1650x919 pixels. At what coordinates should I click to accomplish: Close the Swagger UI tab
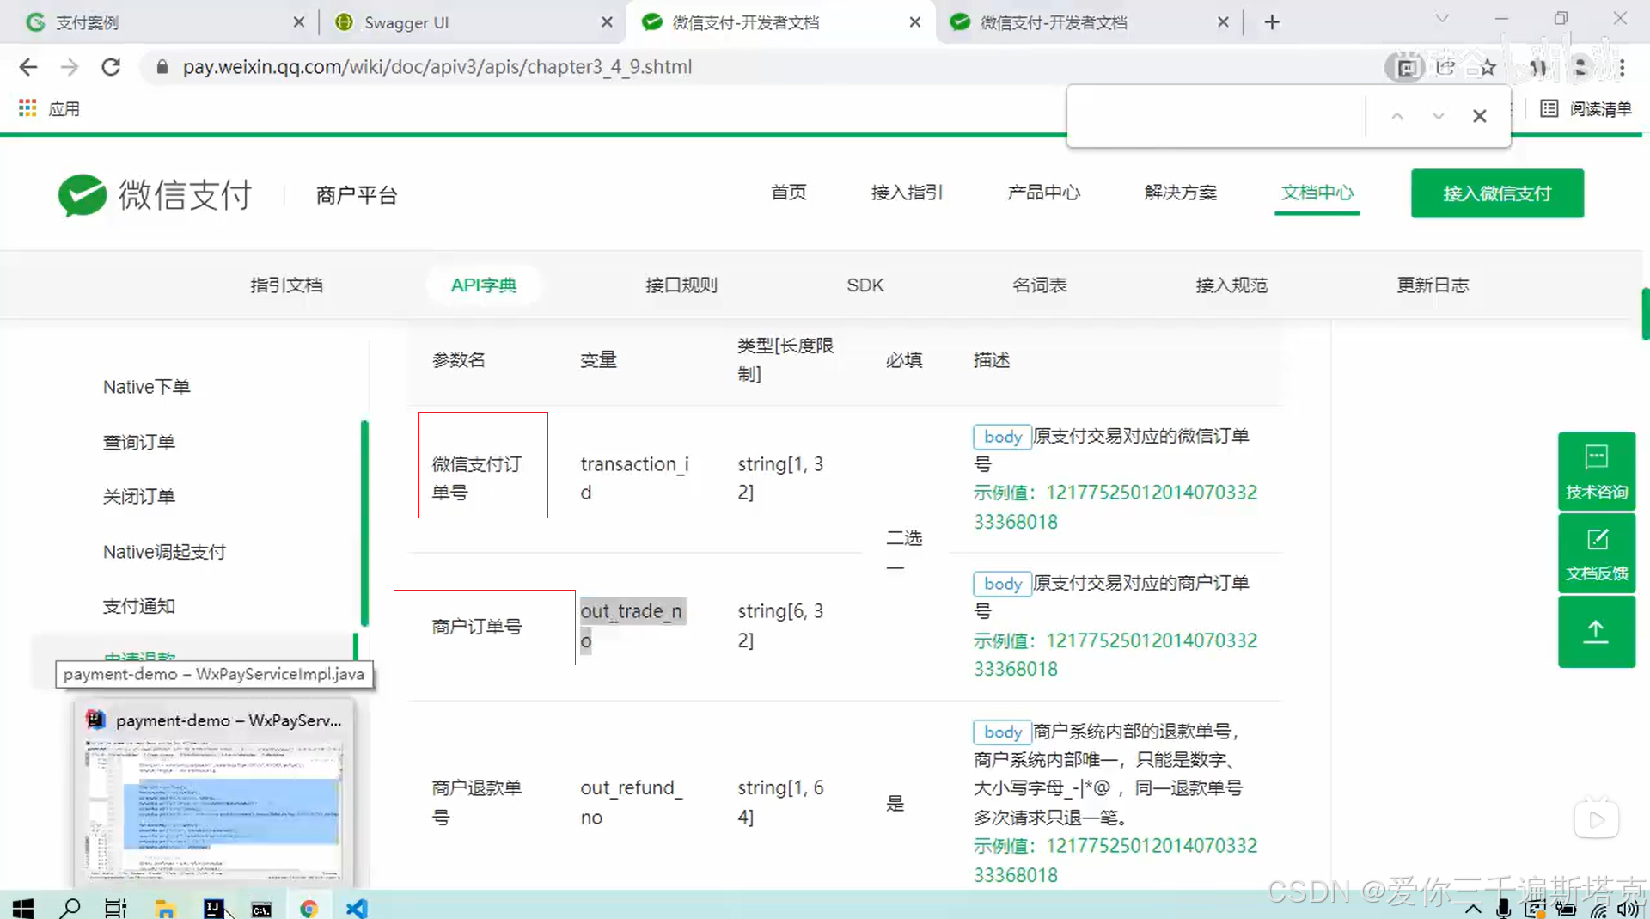click(607, 22)
